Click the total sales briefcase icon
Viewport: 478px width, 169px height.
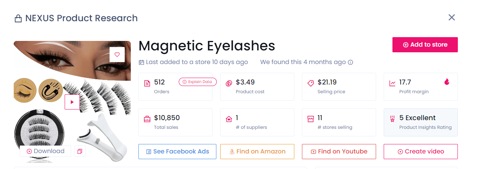click(147, 119)
